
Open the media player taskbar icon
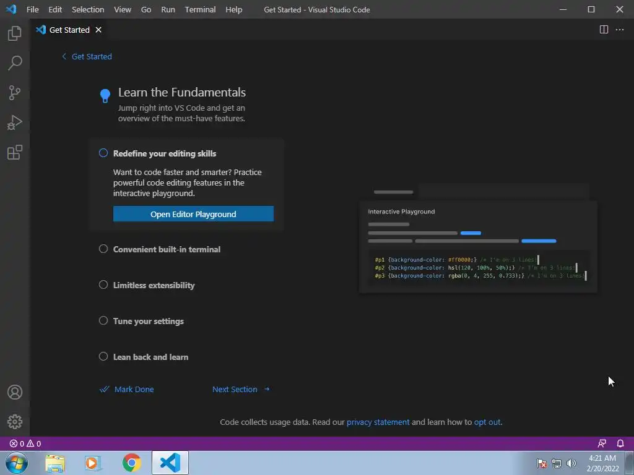coord(93,463)
